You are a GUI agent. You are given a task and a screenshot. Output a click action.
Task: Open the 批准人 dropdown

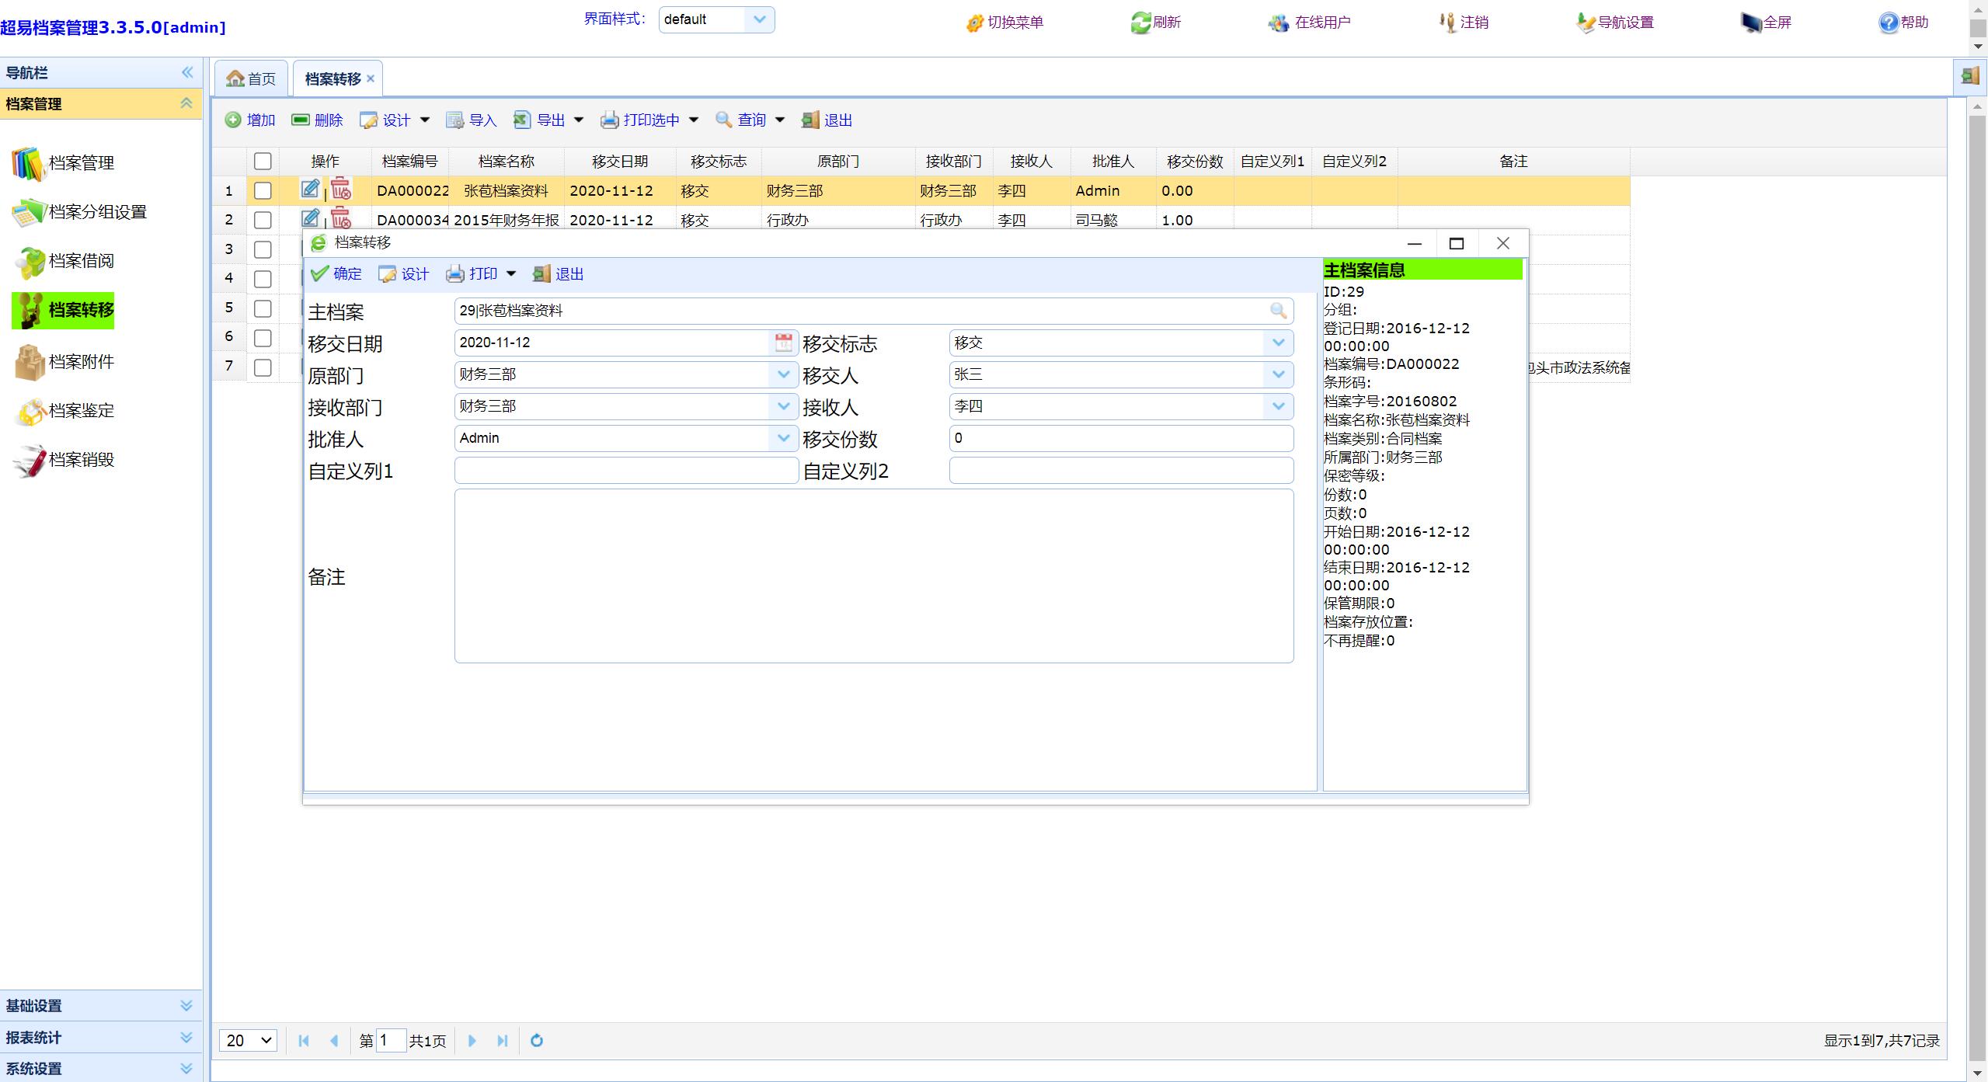coord(782,438)
